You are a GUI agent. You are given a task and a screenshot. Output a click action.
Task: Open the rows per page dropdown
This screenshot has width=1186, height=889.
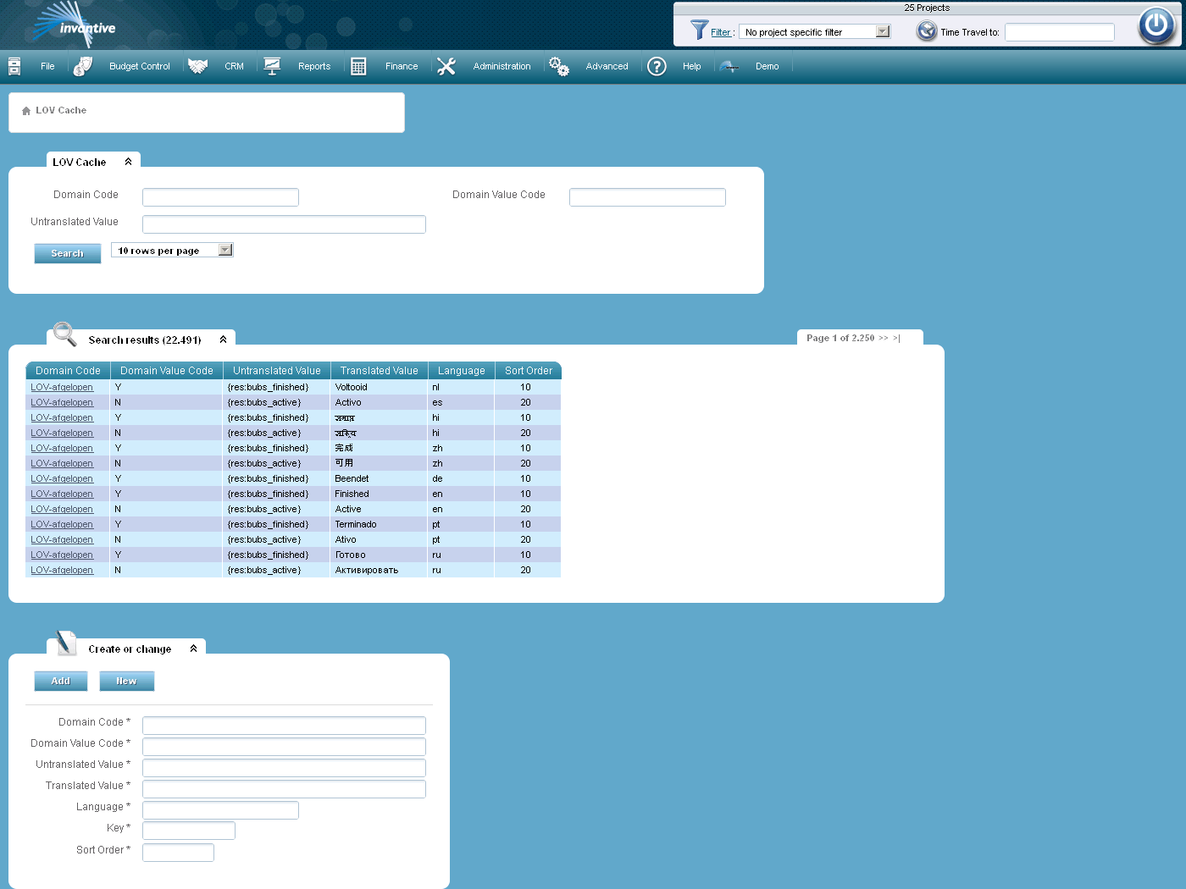click(x=224, y=249)
